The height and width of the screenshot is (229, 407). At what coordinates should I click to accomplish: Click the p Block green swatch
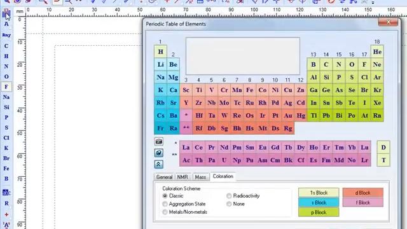pos(319,212)
